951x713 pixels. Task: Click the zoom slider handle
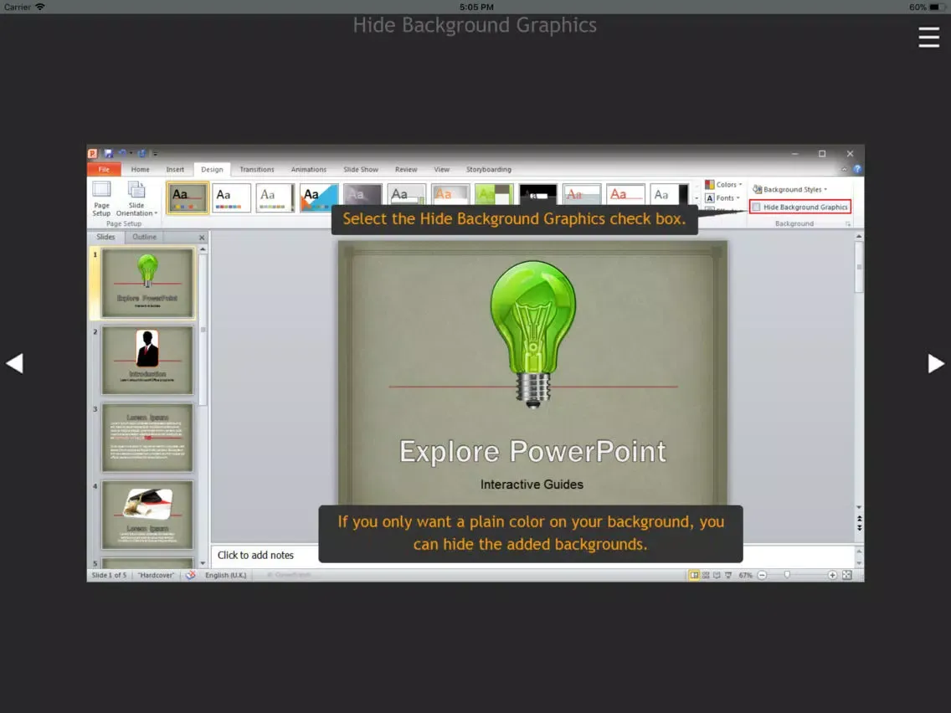point(787,575)
